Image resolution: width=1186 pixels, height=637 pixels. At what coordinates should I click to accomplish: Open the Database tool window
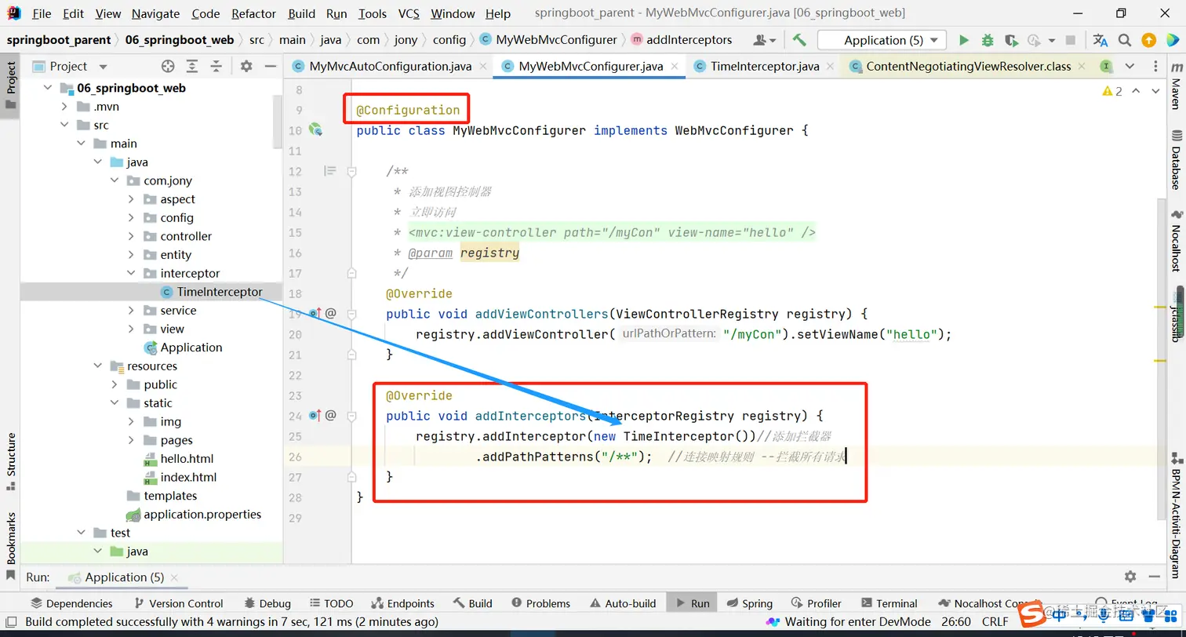1176,160
